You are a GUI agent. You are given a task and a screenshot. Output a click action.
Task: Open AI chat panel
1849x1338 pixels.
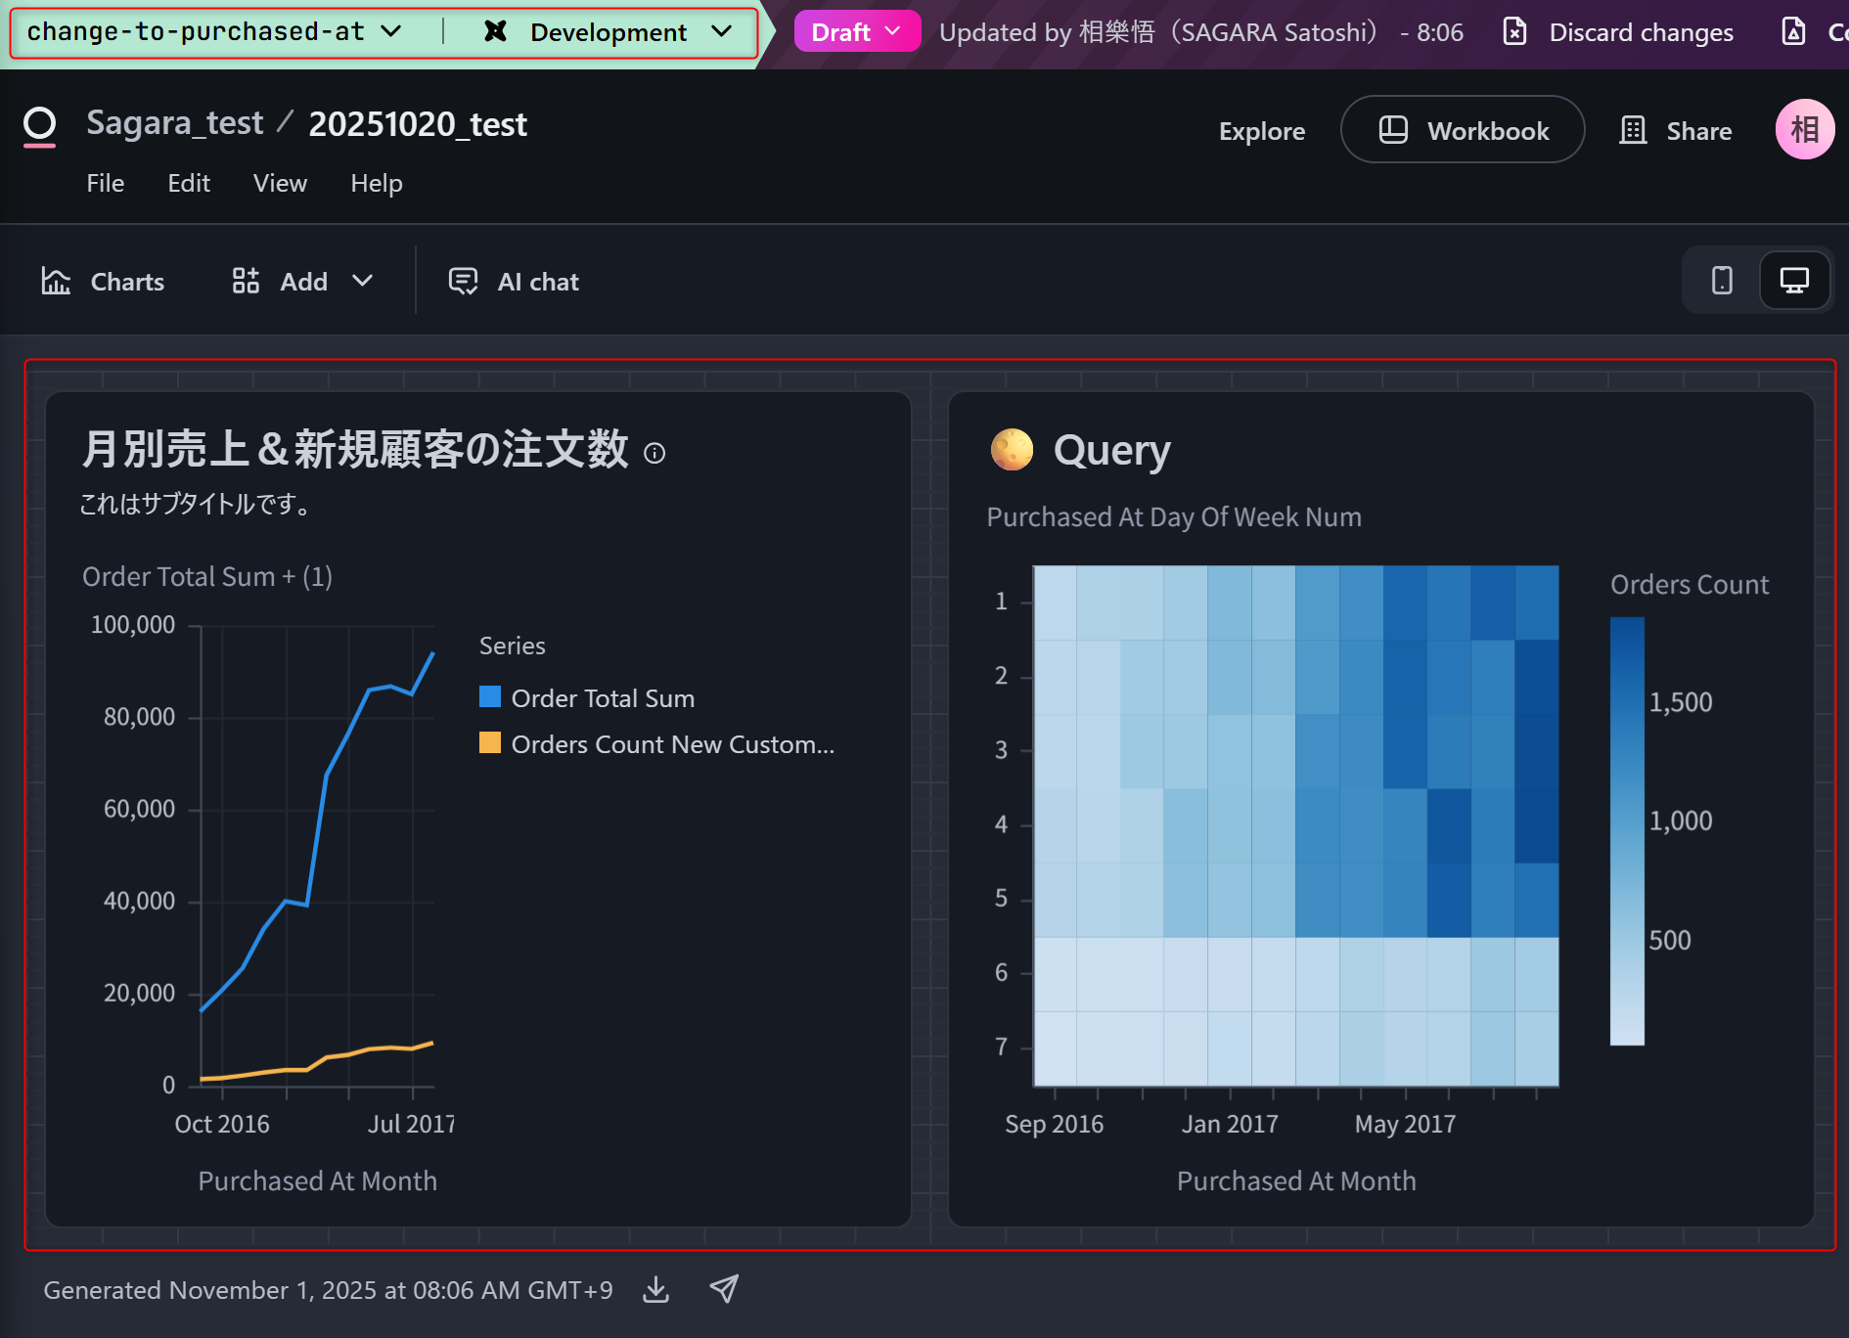tap(514, 282)
